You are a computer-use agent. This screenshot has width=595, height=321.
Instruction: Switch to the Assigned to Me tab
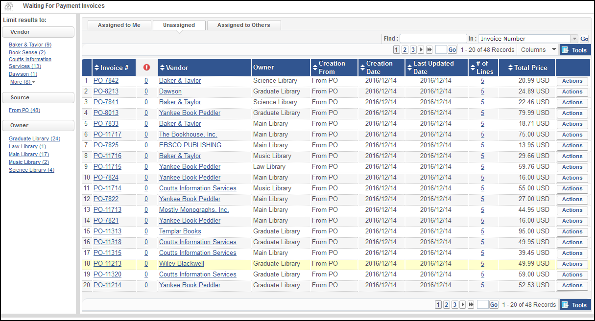click(x=119, y=25)
